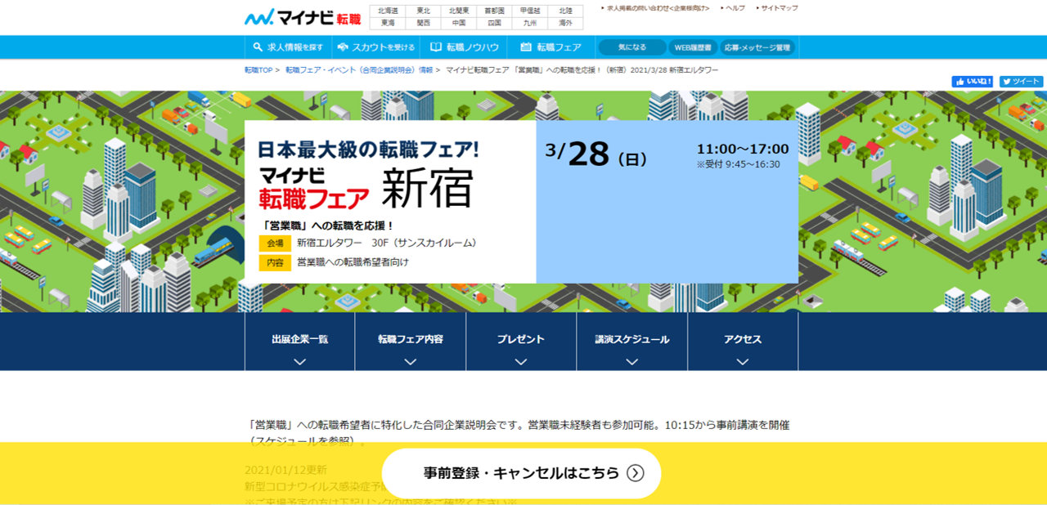Click the ※受付 9:45～16:30 note
The height and width of the screenshot is (505, 1047).
pyautogui.click(x=738, y=164)
